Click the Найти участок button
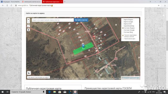 (x=81, y=20)
